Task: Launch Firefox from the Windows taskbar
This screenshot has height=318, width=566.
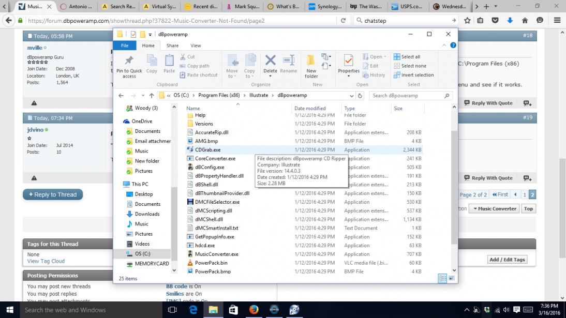Action: click(x=254, y=310)
